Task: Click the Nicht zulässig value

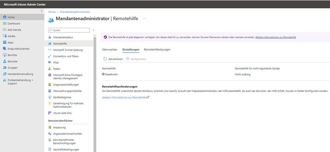Action: [x=243, y=74]
